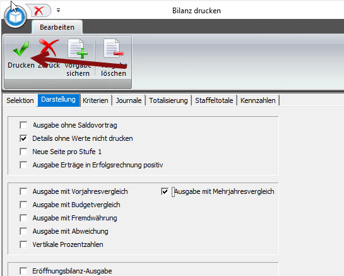This screenshot has height=276, width=344.
Task: Expand the quick access toolbar customize arrow
Action: [x=58, y=10]
